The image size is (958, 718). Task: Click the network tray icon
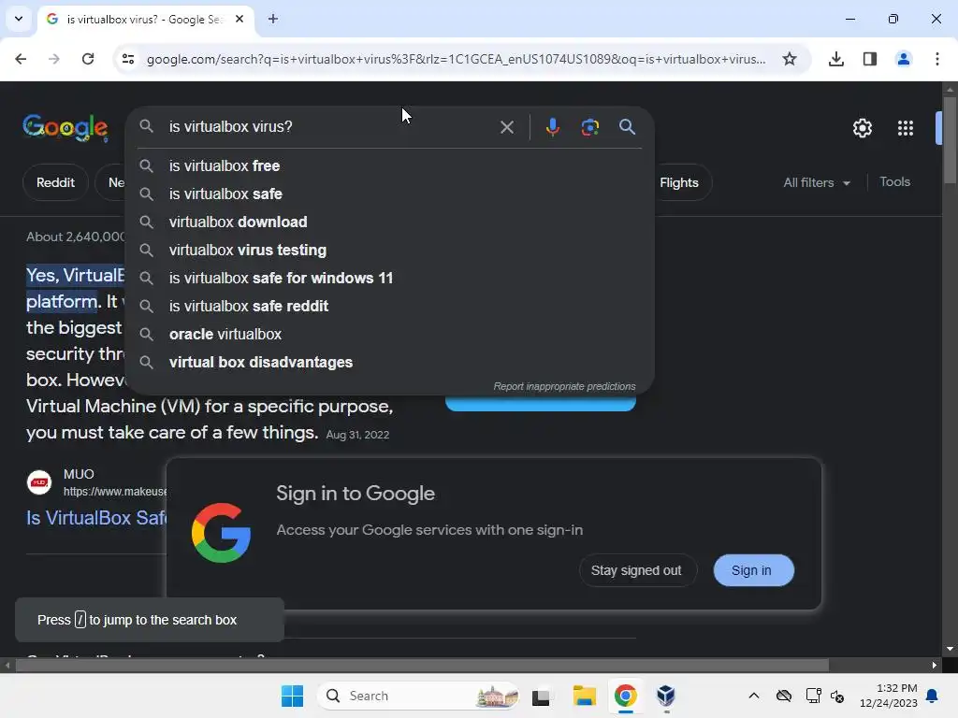coord(813,696)
